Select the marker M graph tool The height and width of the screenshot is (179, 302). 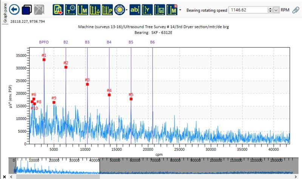[83, 10]
